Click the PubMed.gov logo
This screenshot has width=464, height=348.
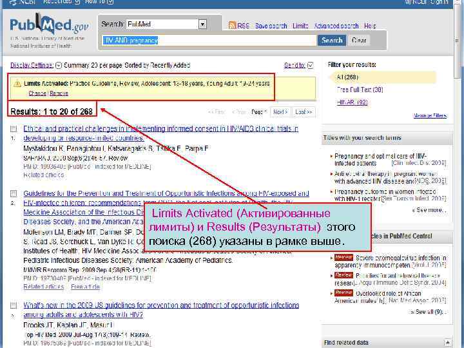[x=49, y=24]
